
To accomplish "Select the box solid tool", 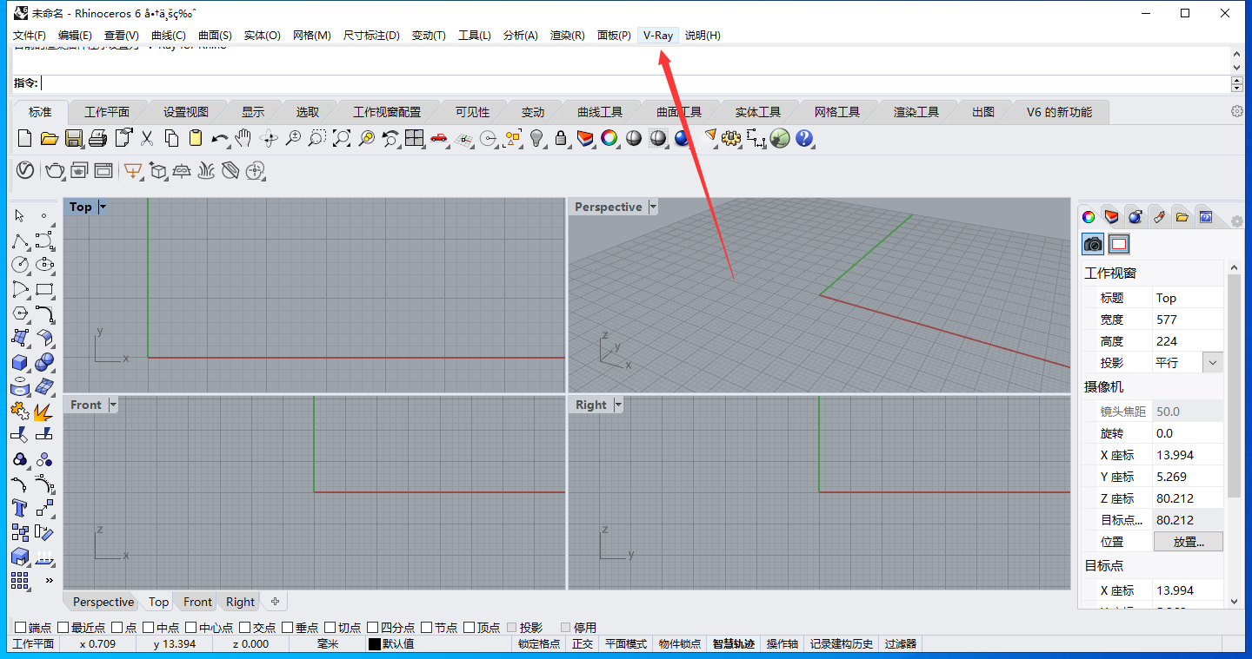I will [x=20, y=362].
